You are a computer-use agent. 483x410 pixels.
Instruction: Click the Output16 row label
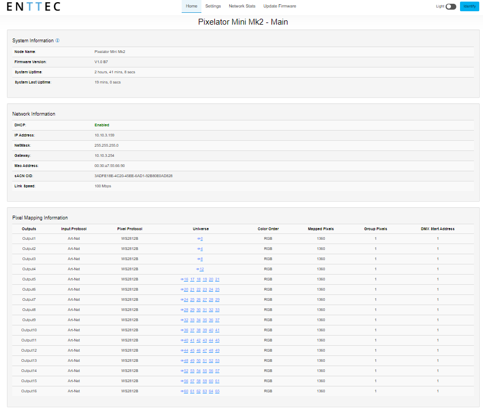(x=29, y=391)
